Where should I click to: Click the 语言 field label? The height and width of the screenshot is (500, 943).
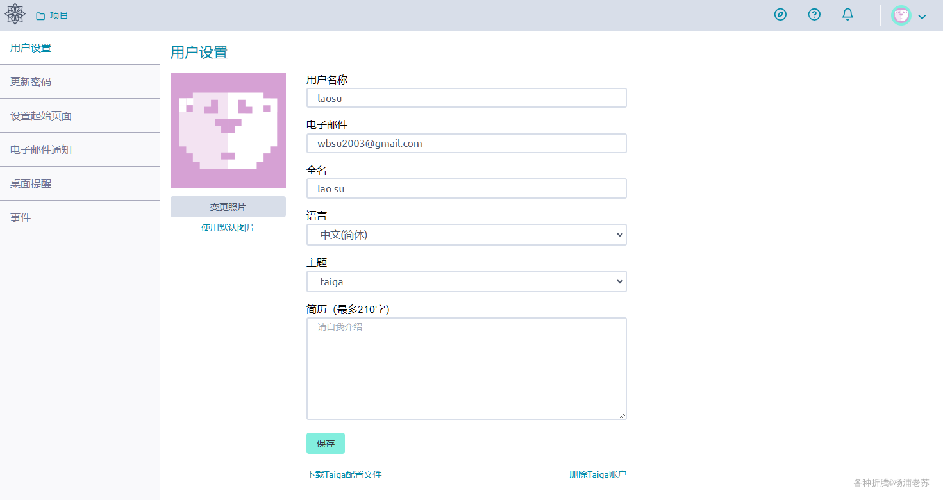click(x=317, y=215)
